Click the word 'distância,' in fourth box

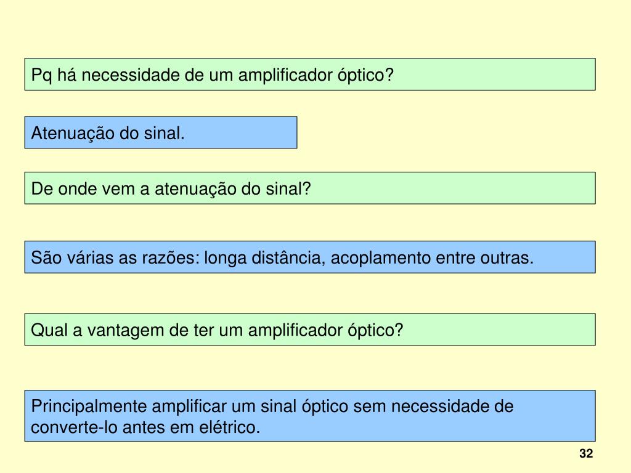click(288, 258)
